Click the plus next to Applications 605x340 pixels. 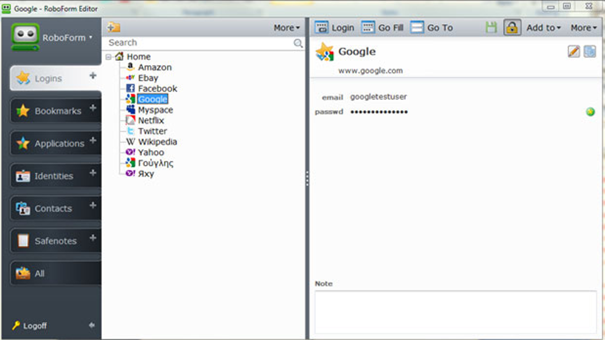(x=93, y=141)
